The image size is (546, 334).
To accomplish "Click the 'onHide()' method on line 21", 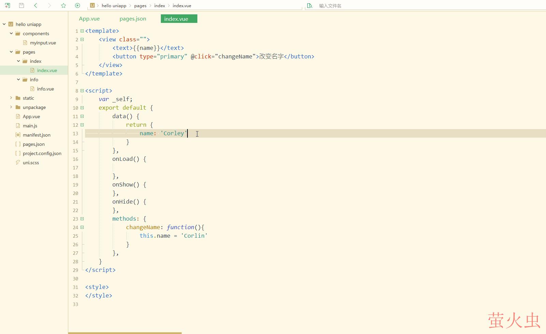I will [126, 201].
